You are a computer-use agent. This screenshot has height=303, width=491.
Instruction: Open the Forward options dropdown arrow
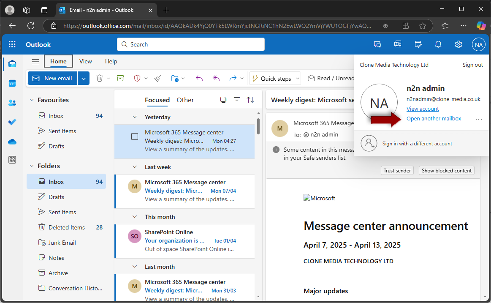242,78
